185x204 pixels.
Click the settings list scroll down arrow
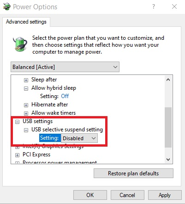[168, 159]
